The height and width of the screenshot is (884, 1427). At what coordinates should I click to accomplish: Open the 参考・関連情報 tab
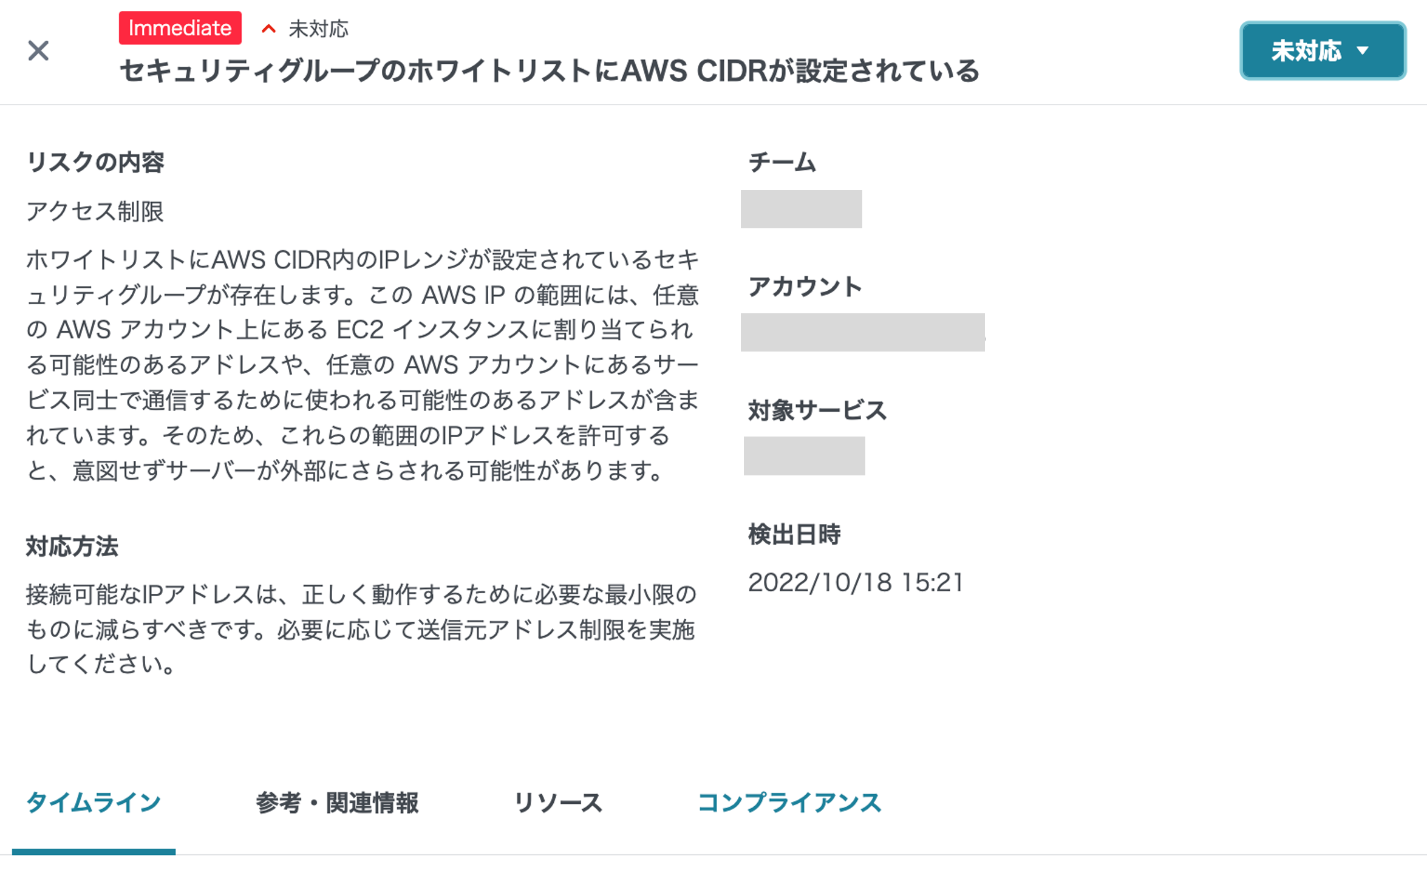click(x=337, y=803)
